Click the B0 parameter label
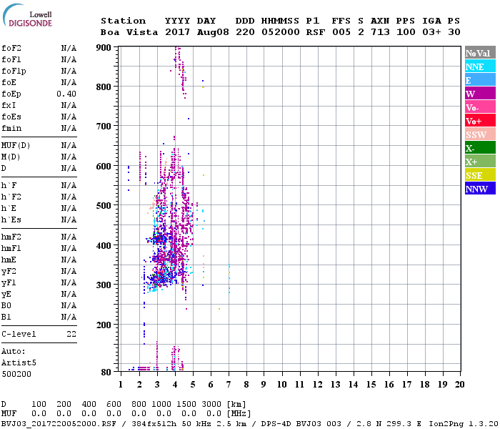Screen dimensions: 500x429 click(x=6, y=306)
